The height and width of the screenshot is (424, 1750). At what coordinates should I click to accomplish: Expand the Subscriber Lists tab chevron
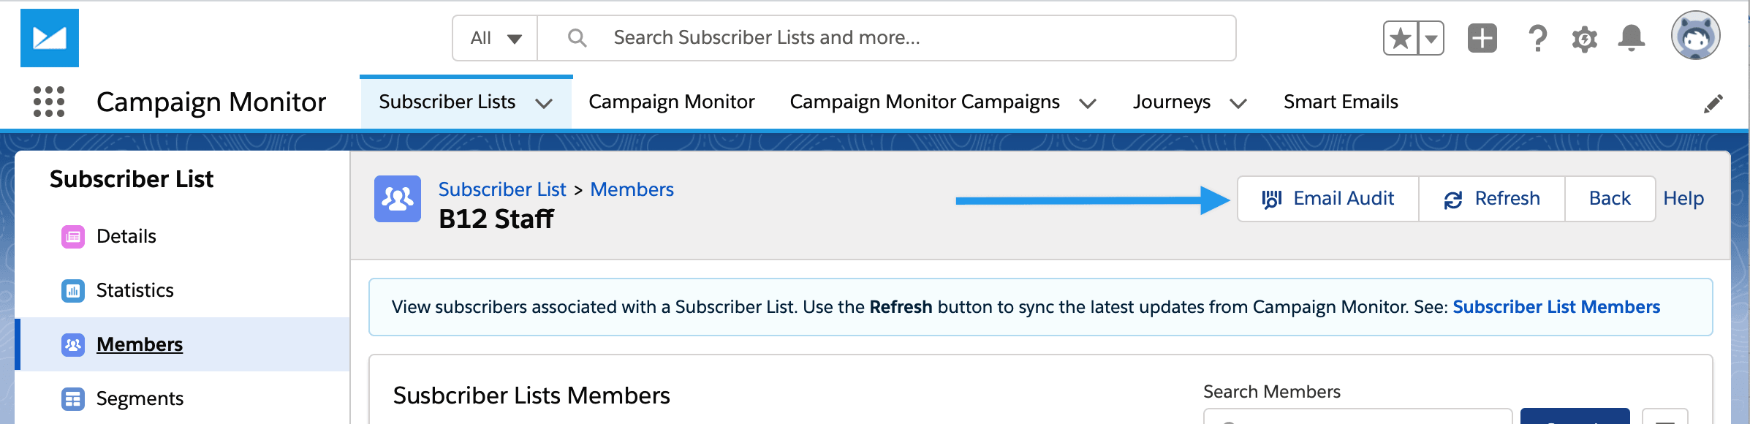click(x=543, y=103)
